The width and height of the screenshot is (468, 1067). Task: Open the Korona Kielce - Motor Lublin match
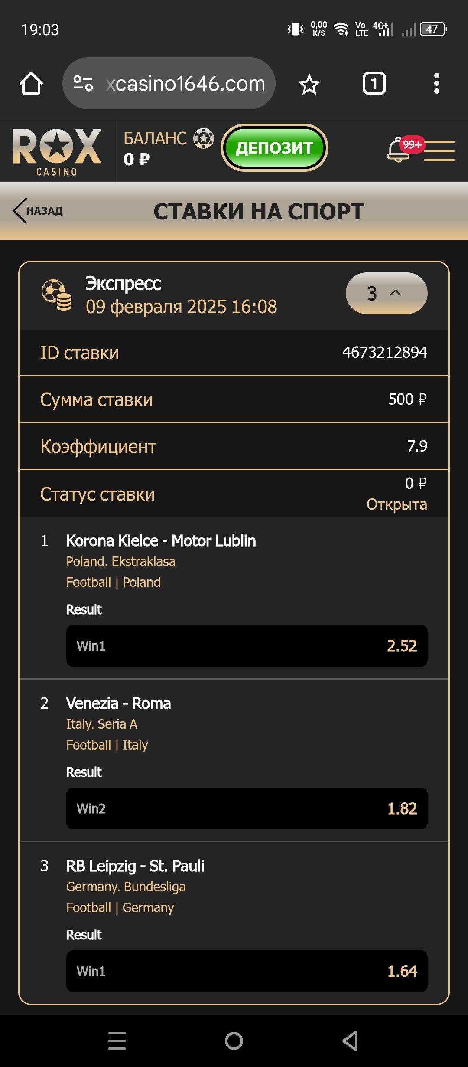pos(161,541)
